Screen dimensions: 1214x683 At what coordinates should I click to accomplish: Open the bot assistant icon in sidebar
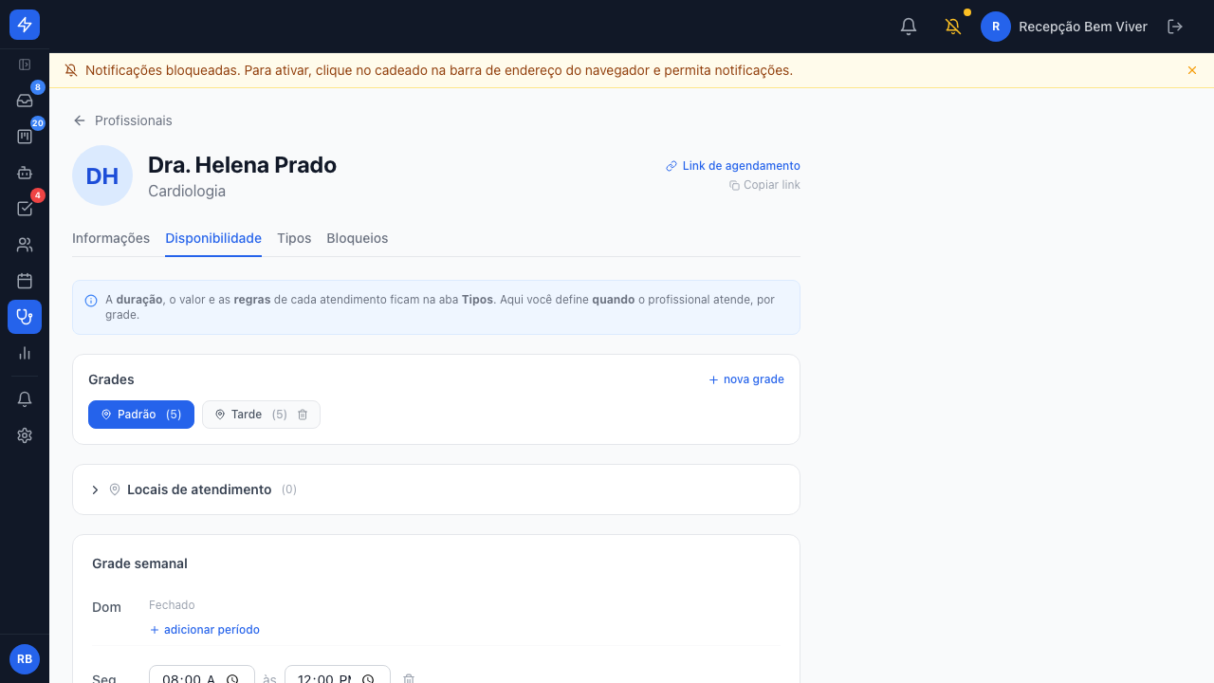point(25,173)
